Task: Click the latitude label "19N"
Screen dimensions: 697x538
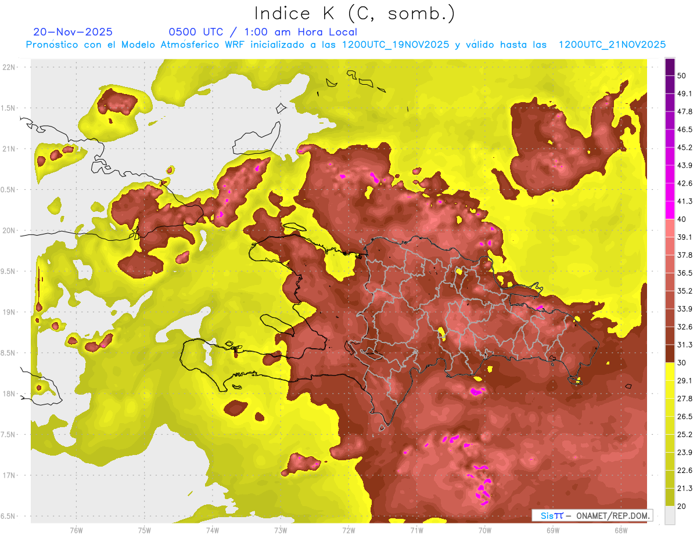Action: (10, 312)
